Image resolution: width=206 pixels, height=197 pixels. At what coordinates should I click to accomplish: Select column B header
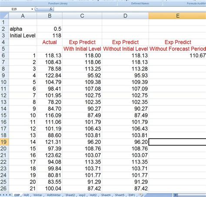50,16
